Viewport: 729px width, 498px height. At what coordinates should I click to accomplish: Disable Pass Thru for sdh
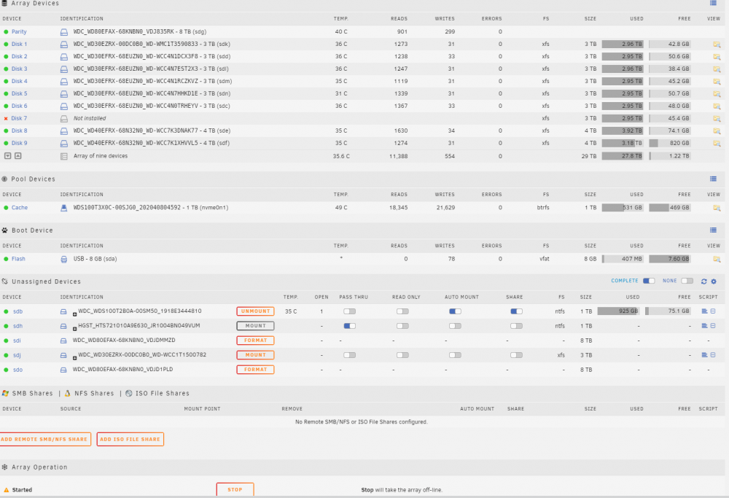pyautogui.click(x=350, y=326)
